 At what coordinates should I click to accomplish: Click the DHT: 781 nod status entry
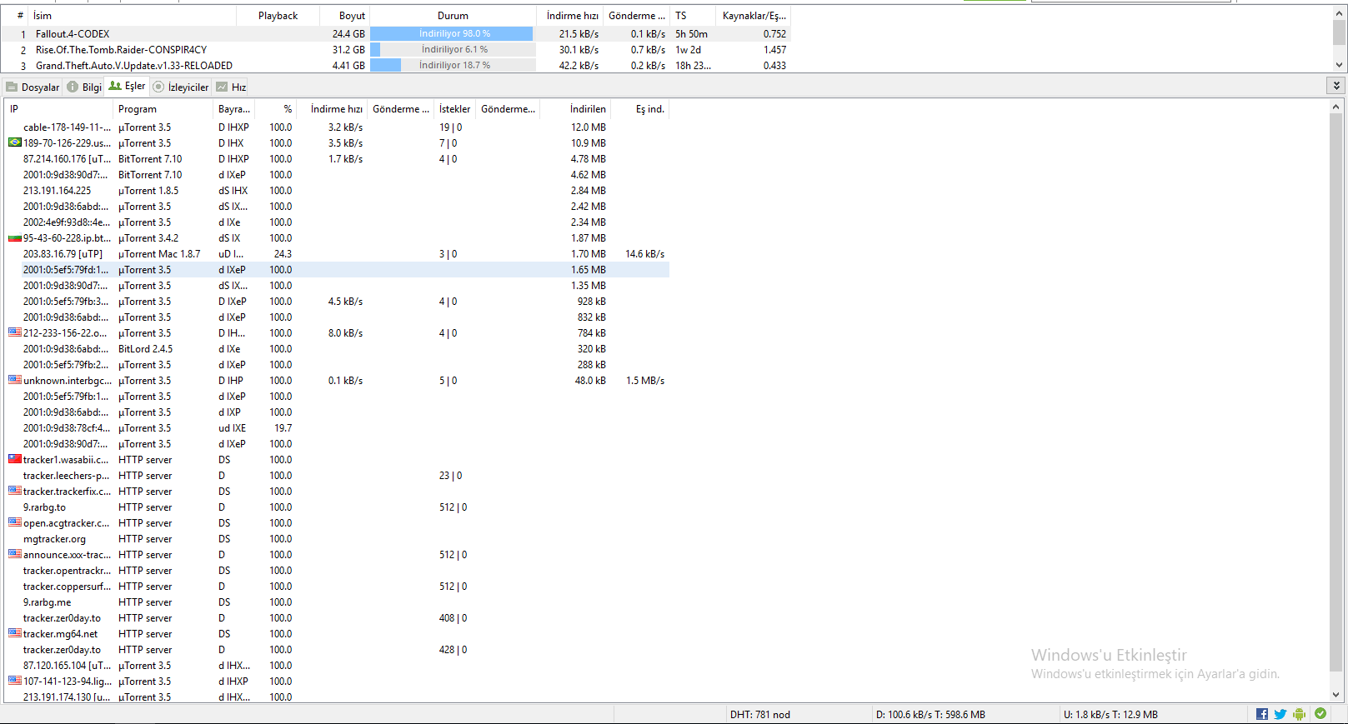coord(759,715)
